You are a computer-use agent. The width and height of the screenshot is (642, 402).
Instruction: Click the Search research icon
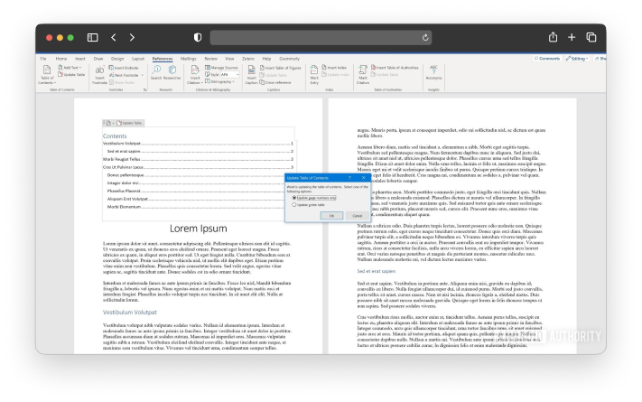point(156,72)
